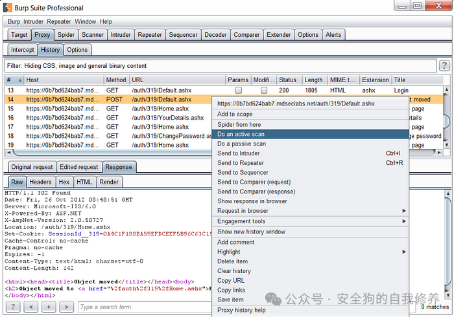Choose Delete item

coord(310,261)
